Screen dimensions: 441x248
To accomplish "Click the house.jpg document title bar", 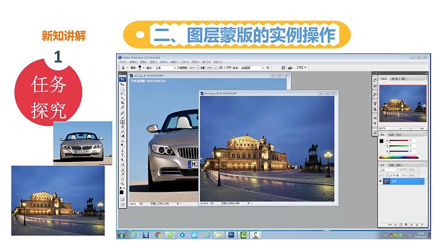I will tap(233, 94).
